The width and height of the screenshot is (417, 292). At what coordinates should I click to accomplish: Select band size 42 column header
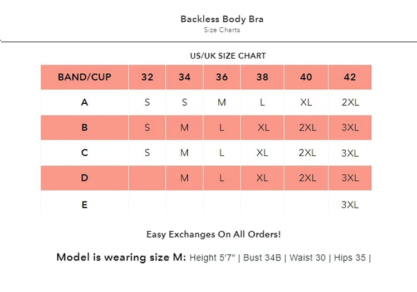350,77
